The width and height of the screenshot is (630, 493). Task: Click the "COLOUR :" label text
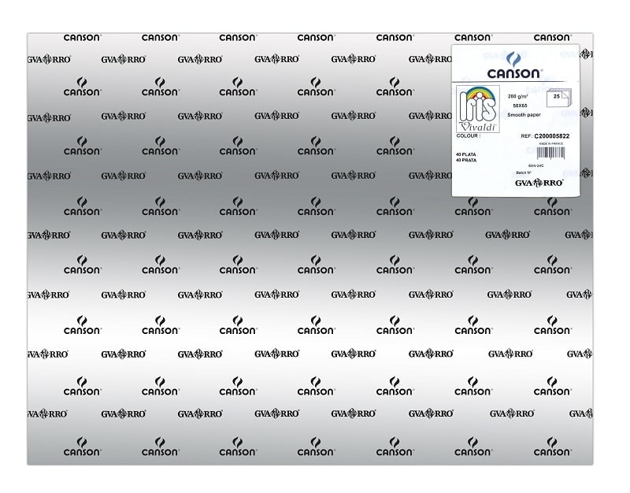click(x=468, y=135)
